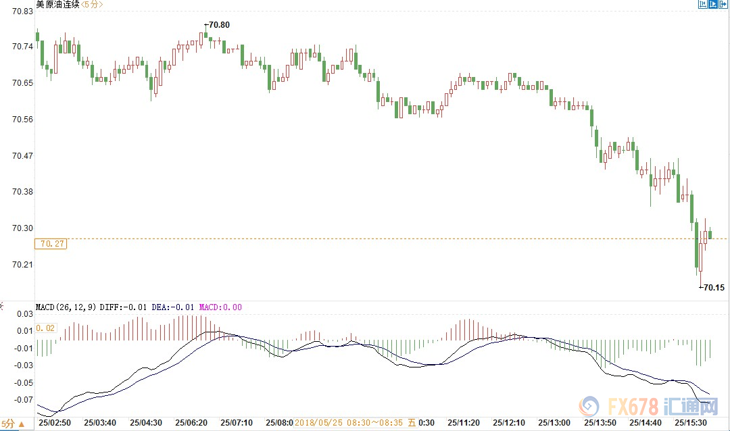Viewport: 730px width, 431px height.
Task: Click the 70.80 high price marker
Action: [x=219, y=25]
